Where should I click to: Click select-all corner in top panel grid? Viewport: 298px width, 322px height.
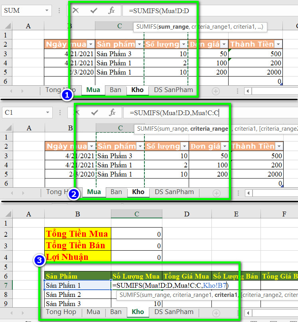(8, 26)
